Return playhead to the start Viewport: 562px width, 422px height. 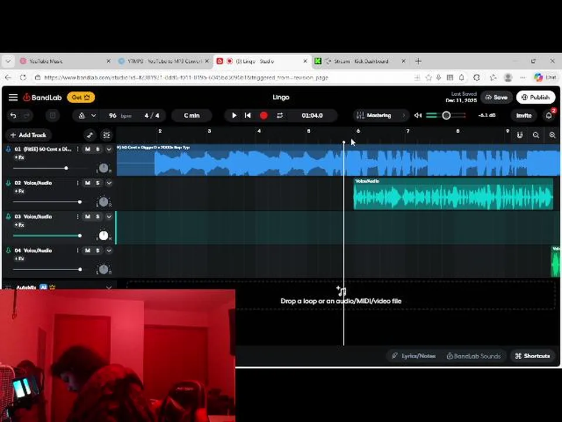tap(248, 115)
